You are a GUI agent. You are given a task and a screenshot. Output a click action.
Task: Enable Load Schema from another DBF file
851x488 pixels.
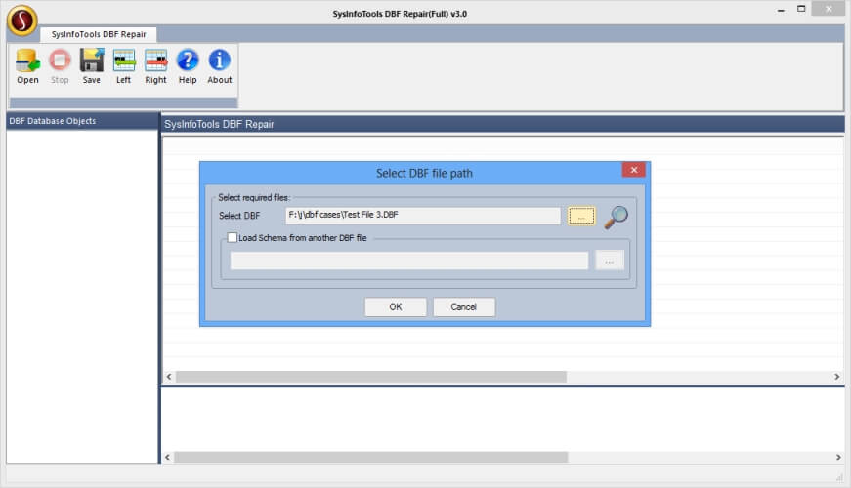point(233,237)
